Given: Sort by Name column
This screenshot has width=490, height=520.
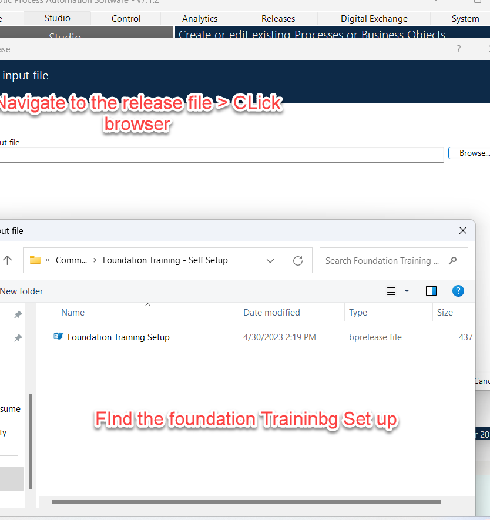Looking at the screenshot, I should coord(73,313).
